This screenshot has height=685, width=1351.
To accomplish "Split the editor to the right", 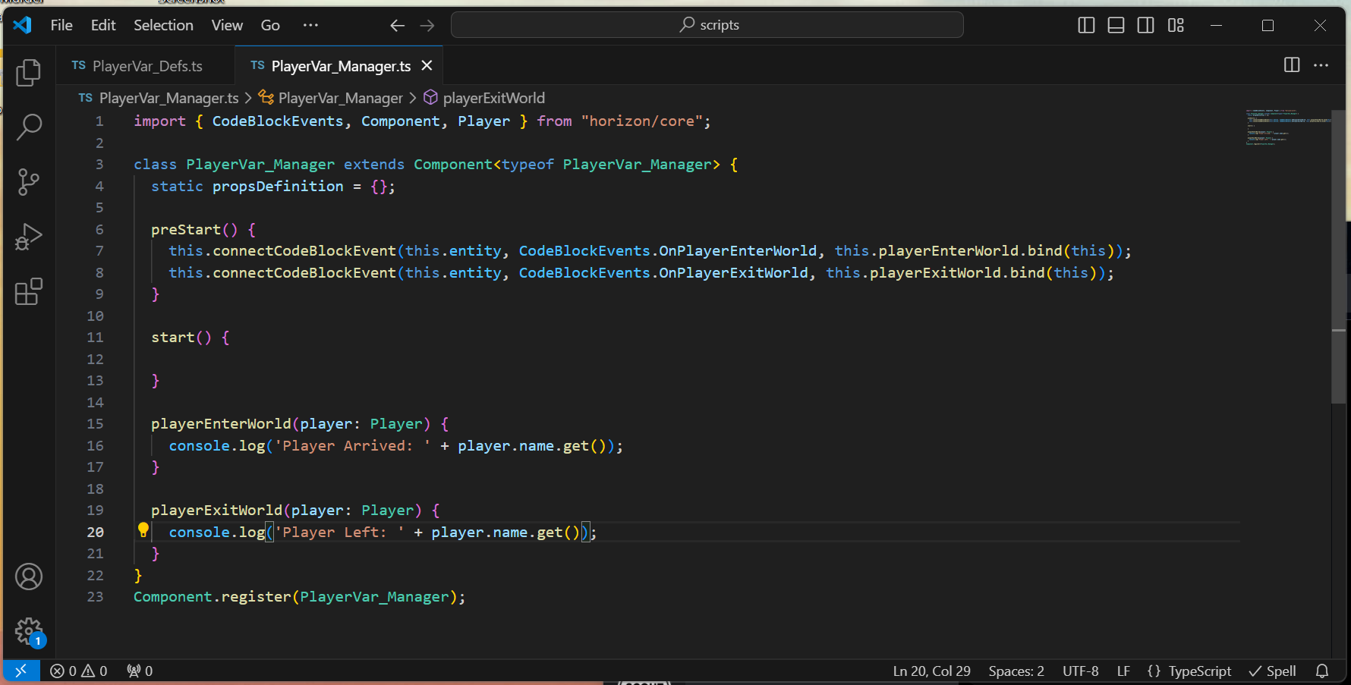I will coord(1292,65).
